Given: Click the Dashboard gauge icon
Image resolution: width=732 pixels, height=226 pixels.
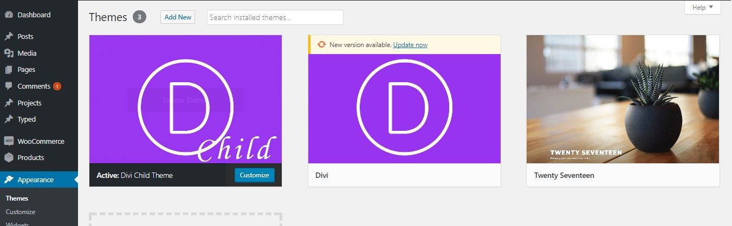Looking at the screenshot, I should coord(9,15).
